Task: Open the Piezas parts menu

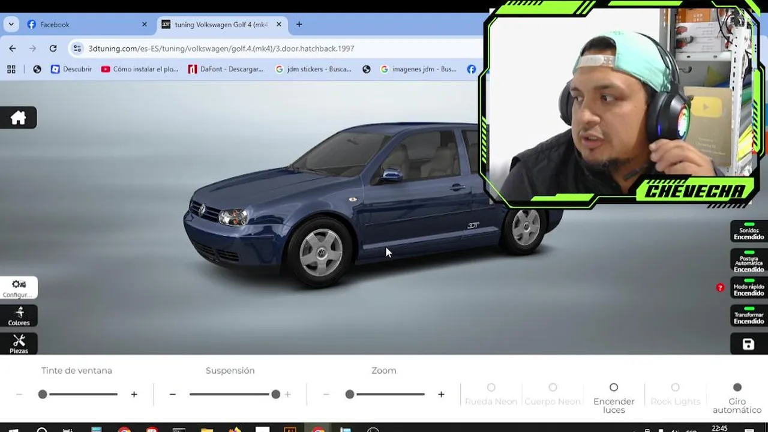Action: tap(19, 344)
